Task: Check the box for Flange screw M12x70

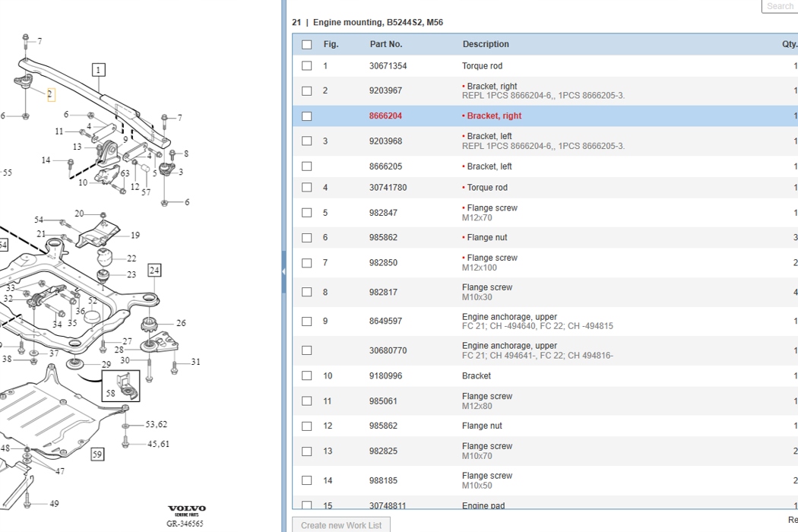Action: click(x=306, y=213)
